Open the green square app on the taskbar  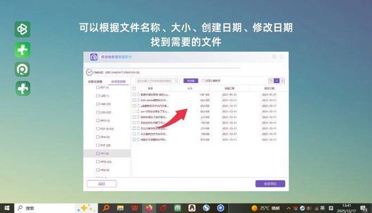[x=178, y=209]
